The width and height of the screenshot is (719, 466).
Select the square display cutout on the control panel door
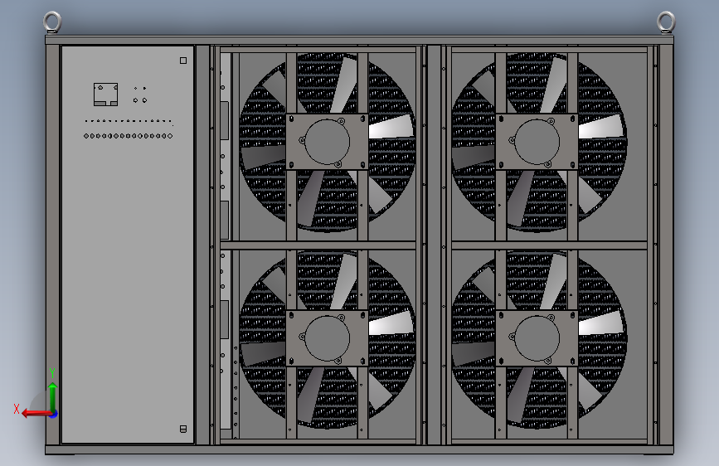pyautogui.click(x=105, y=95)
